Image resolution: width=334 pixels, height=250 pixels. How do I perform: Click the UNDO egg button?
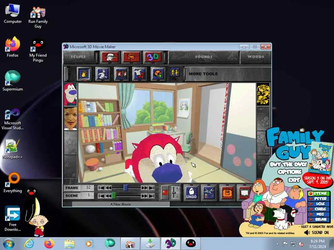[x=191, y=193]
